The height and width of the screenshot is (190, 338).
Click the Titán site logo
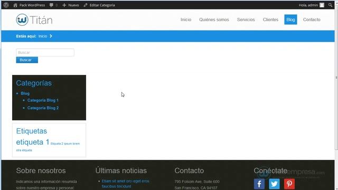(x=34, y=20)
